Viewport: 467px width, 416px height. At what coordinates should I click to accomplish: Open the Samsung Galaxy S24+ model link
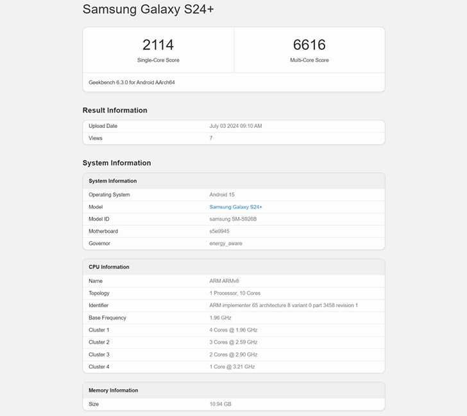pos(235,207)
